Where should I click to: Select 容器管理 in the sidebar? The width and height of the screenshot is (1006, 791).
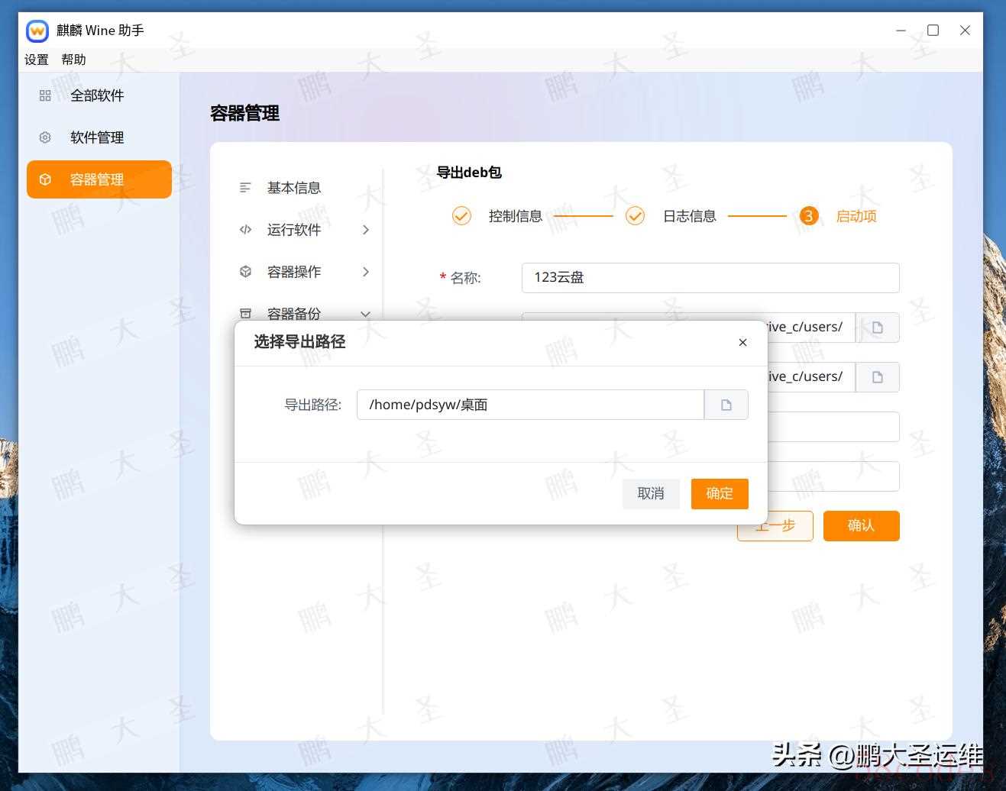click(x=99, y=179)
